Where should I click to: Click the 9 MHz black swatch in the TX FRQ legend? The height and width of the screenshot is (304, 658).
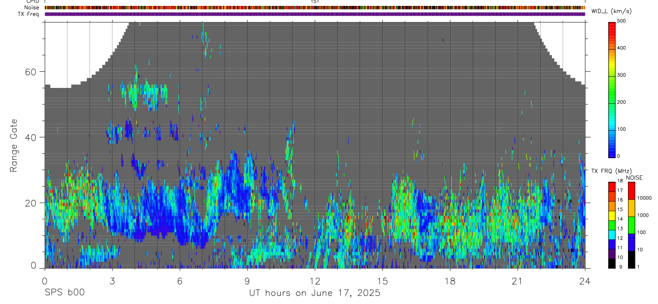[x=612, y=263]
